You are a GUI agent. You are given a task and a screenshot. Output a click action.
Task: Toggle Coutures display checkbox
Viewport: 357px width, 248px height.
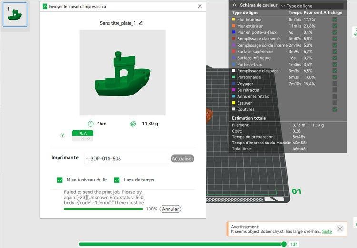click(335, 109)
